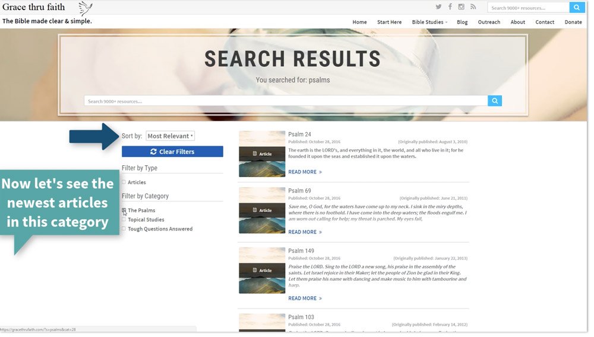Click the Psalm 69 thumbnail image
This screenshot has width=594, height=337.
(262, 210)
